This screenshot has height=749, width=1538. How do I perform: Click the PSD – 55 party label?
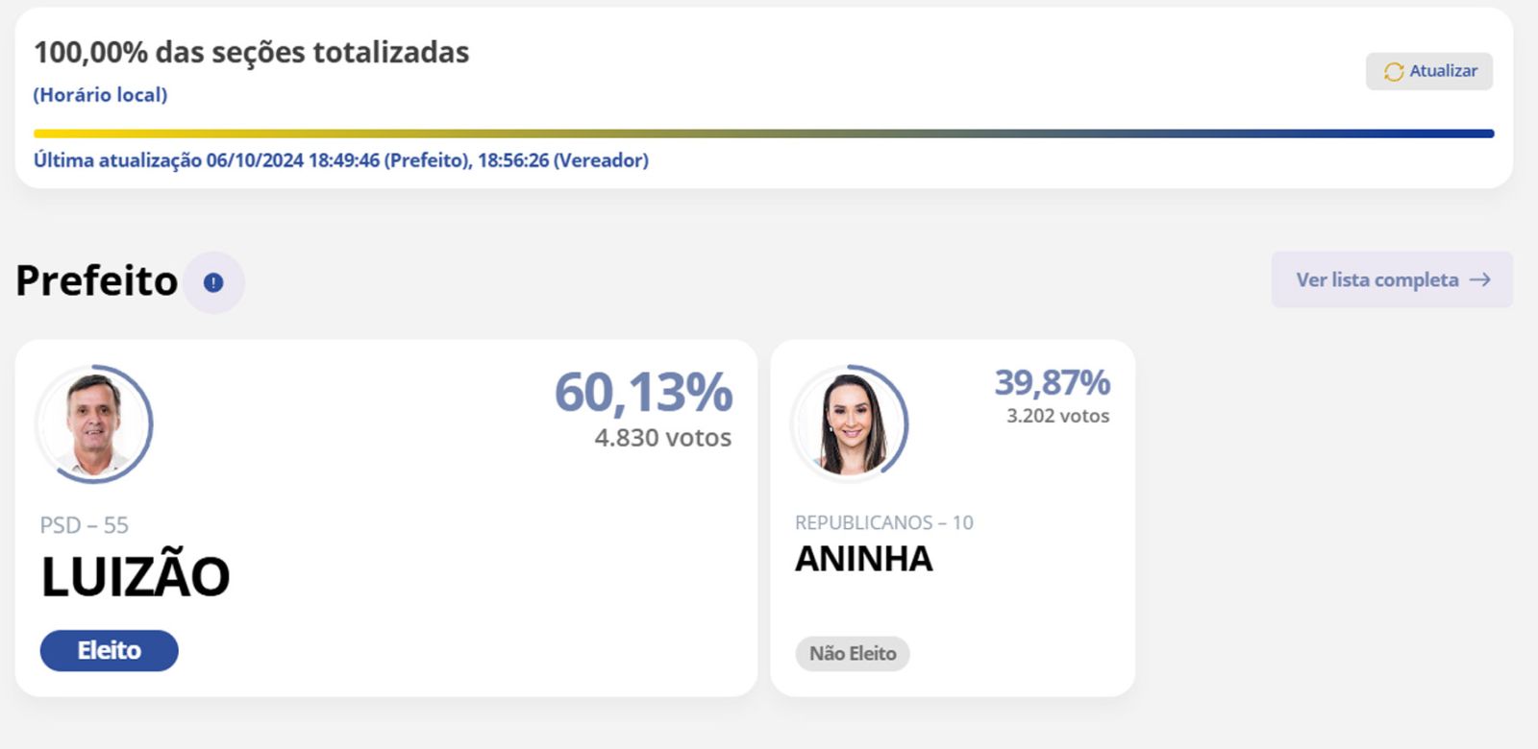84,525
